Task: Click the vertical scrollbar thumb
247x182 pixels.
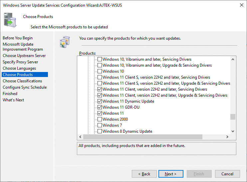Action: pyautogui.click(x=233, y=117)
